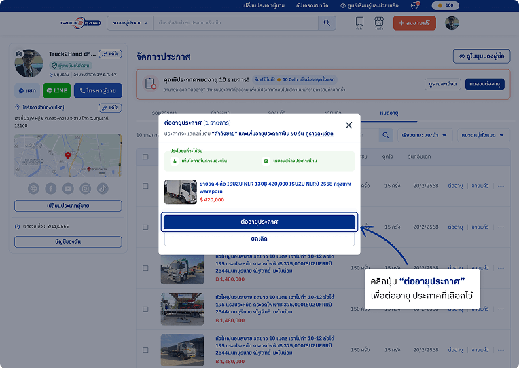Image resolution: width=519 pixels, height=369 pixels.
Task: Open the TikTok social icon link
Action: click(x=102, y=188)
